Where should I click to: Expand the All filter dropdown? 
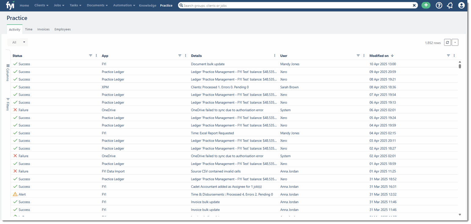18,42
